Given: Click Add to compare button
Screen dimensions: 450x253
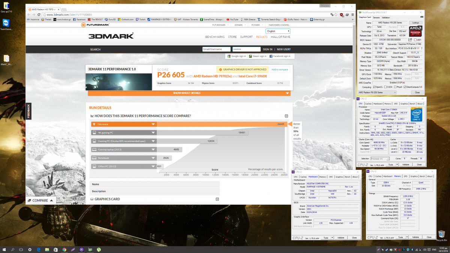Looking at the screenshot, I should [280, 69].
